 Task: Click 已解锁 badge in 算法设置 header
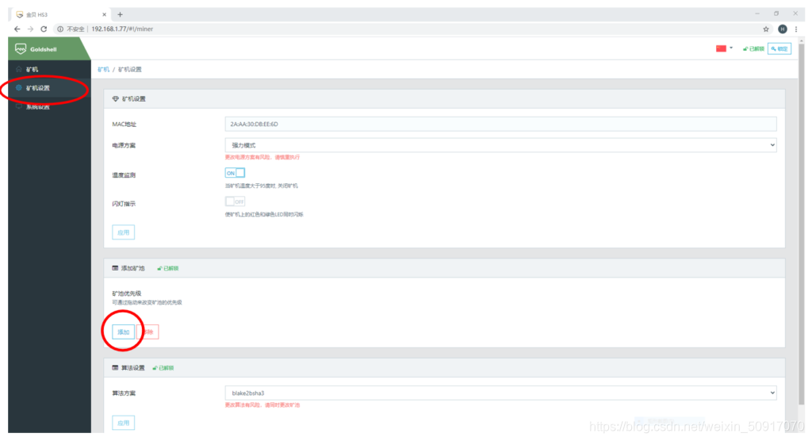pos(163,368)
